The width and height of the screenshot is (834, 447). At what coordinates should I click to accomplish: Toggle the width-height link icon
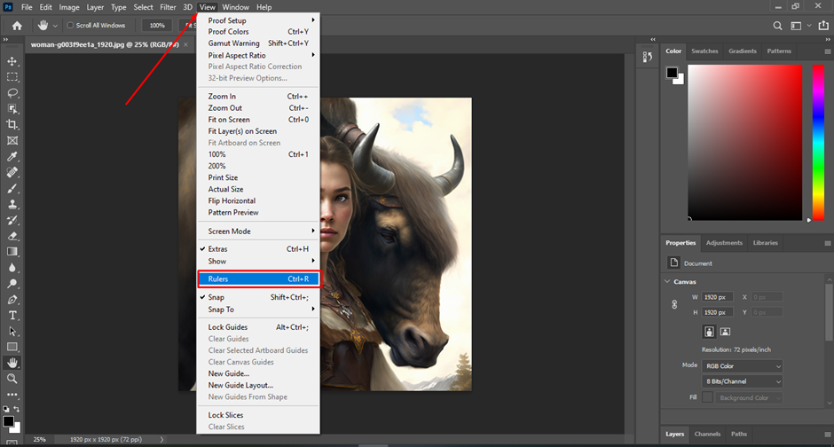pos(674,304)
